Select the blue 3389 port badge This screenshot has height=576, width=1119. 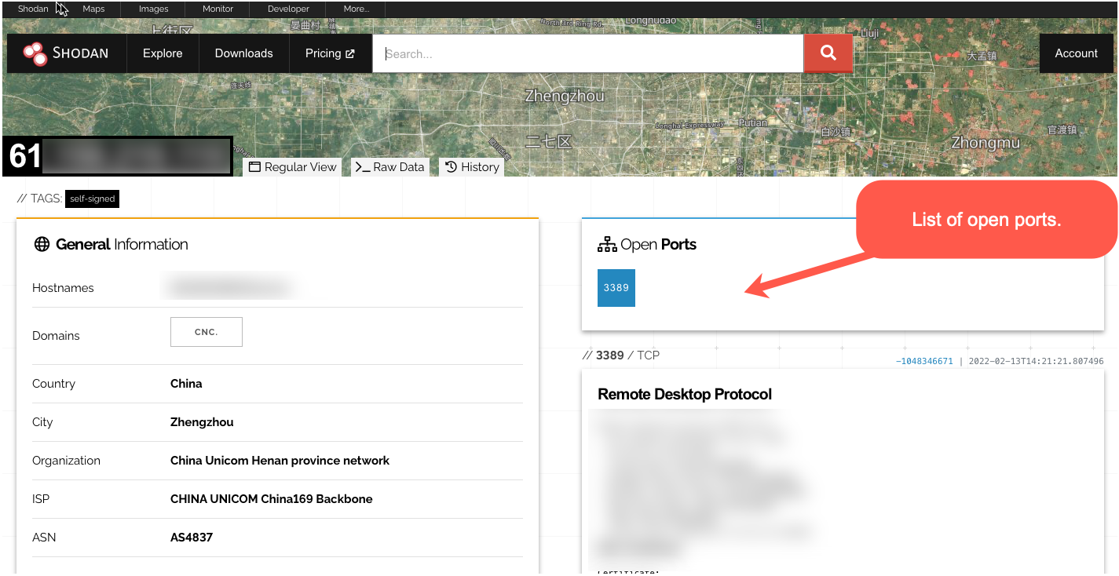pos(616,288)
